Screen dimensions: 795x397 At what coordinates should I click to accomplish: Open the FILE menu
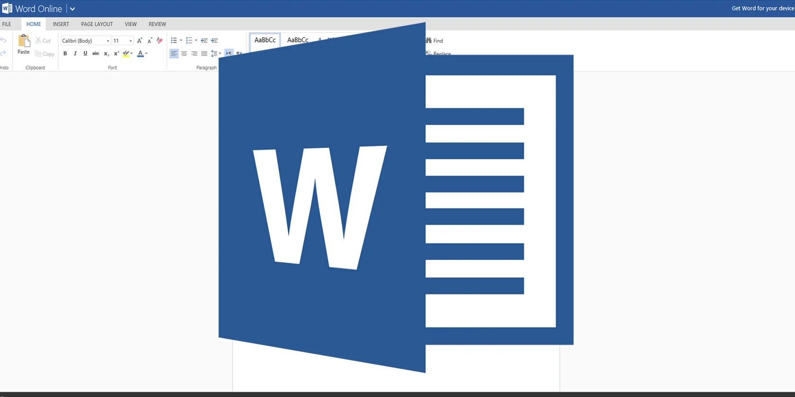pos(7,24)
